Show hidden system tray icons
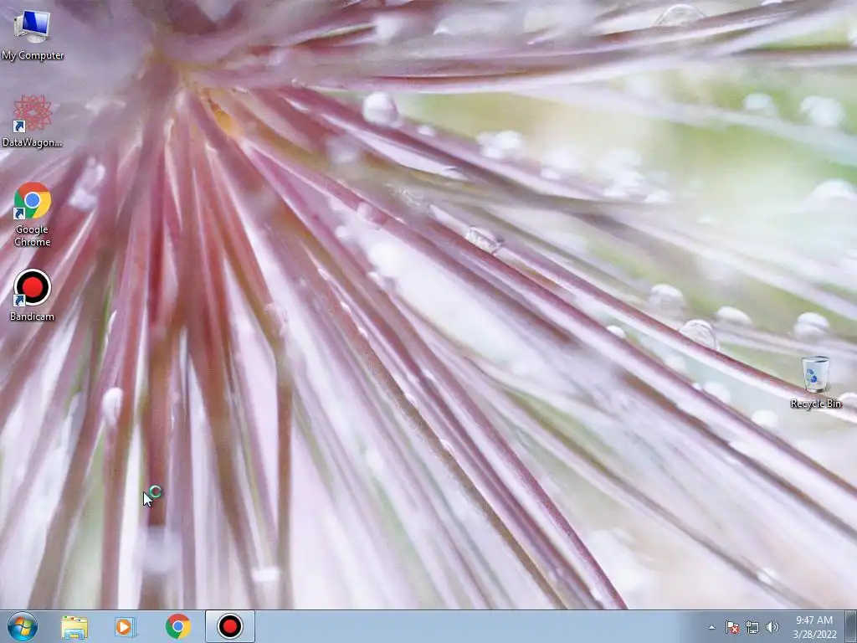This screenshot has height=643, width=857. pos(711,627)
